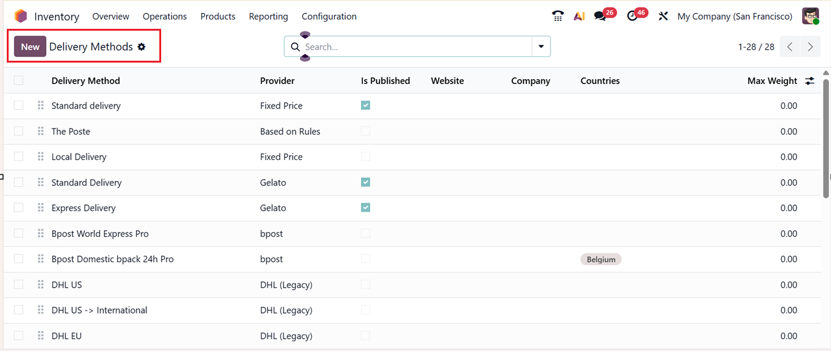Viewport: 831px width, 351px height.
Task: Open the Operations menu
Action: (165, 17)
